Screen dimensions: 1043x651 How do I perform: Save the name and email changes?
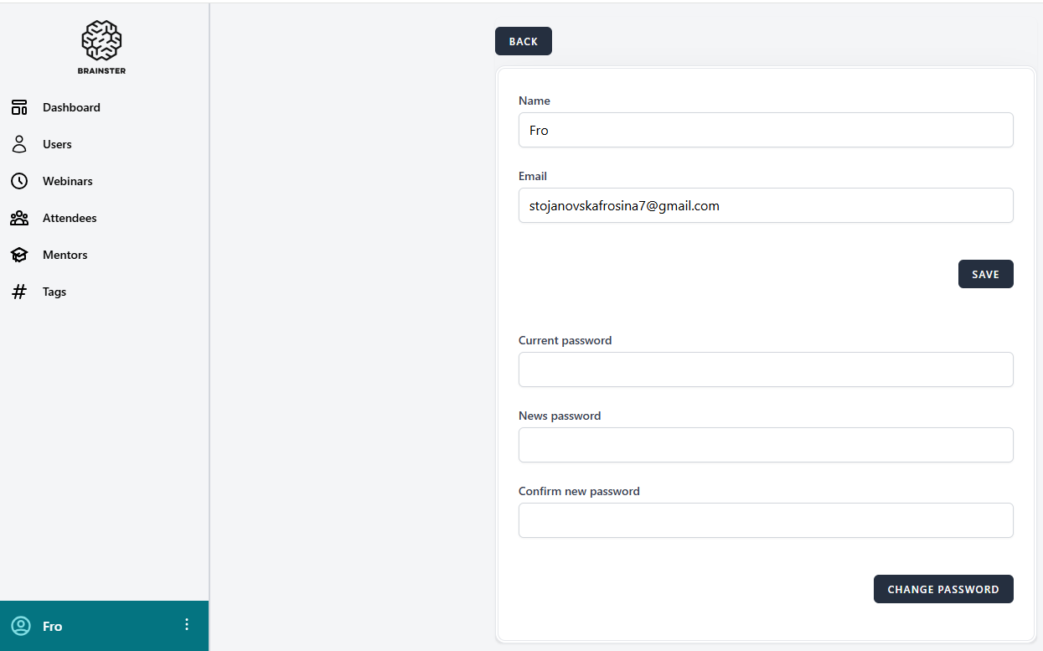(985, 274)
